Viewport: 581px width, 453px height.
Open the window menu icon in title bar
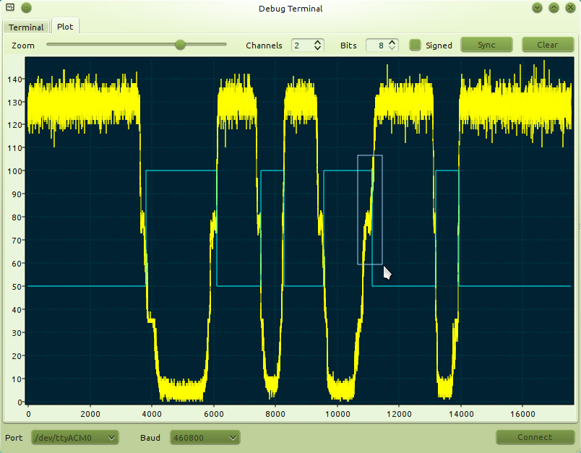point(10,7)
